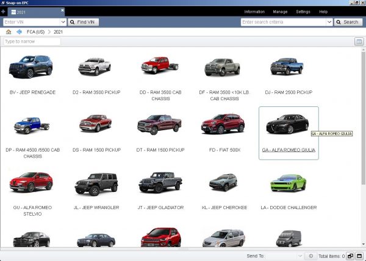Screen dimensions: 366x261
Task: Click the LA - DODGE CHALLENGER label
Action: [x=289, y=207]
